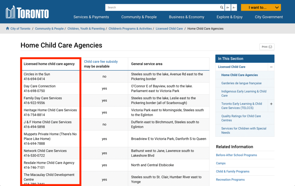Go to City of Toronto breadcrumb
This screenshot has height=186, width=295.
[x=20, y=29]
